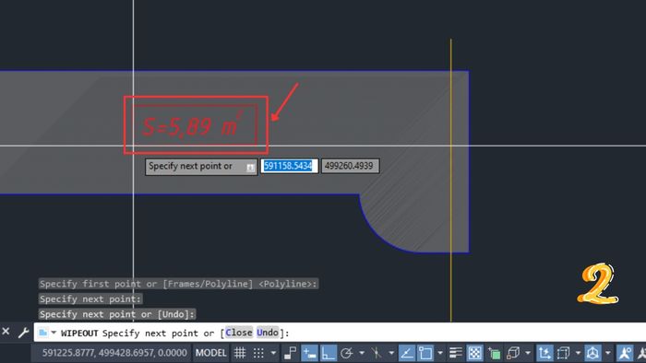The height and width of the screenshot is (363, 646).
Task: Open Gizmo type dropdown arrow
Action: tap(608, 353)
